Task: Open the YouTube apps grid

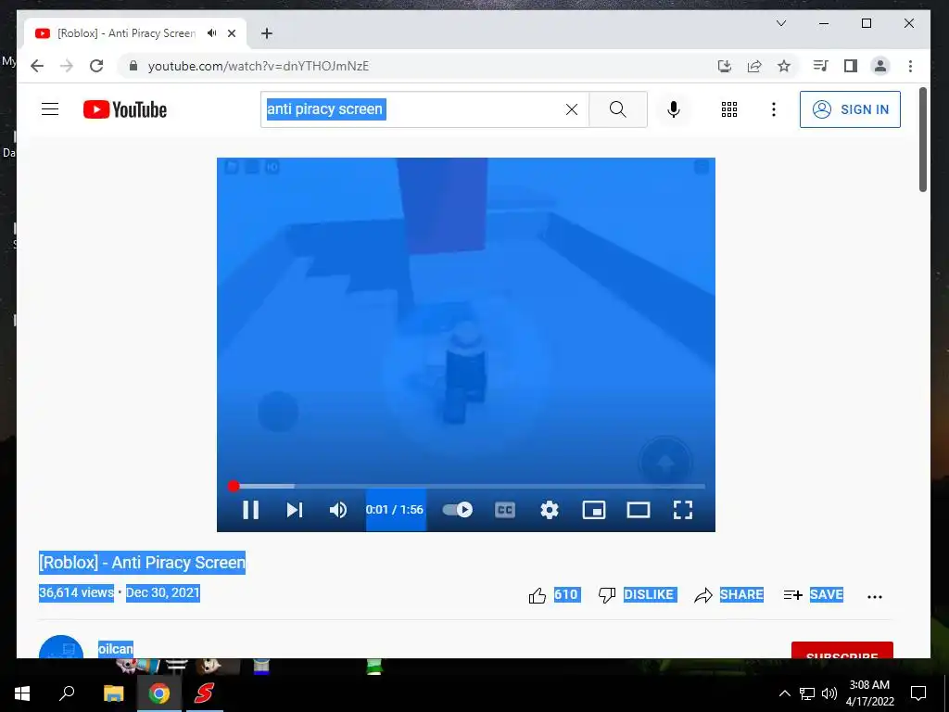Action: click(x=729, y=109)
